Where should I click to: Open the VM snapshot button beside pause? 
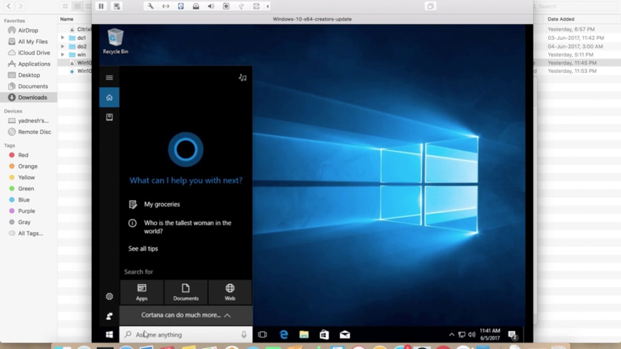point(116,6)
